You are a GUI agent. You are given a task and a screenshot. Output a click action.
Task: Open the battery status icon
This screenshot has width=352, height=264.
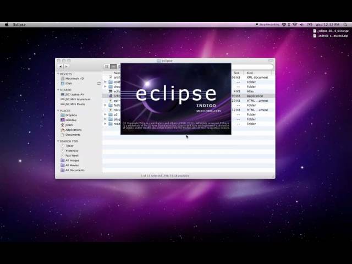(x=310, y=24)
